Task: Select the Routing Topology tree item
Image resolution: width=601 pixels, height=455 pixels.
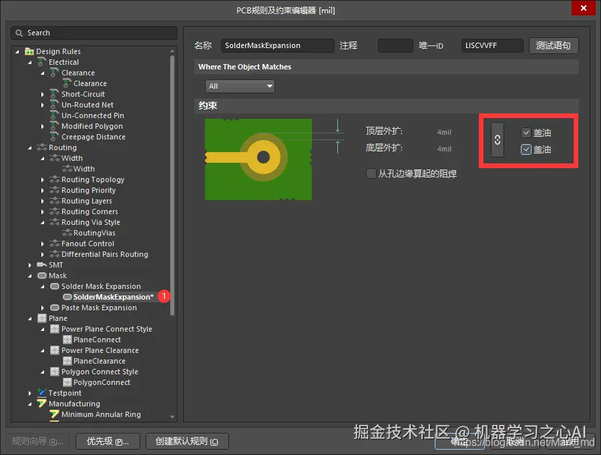Action: [91, 179]
